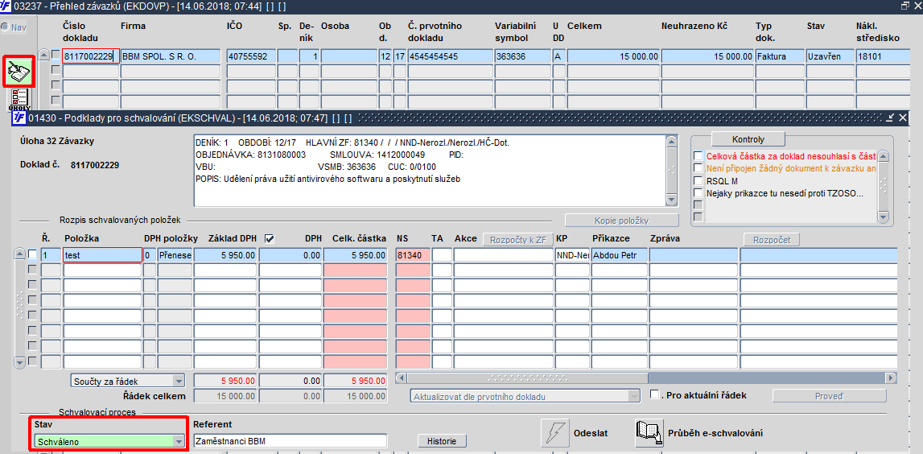The height and width of the screenshot is (454, 923).
Task: Check the 'RSQL M' control checkbox
Action: coord(698,181)
